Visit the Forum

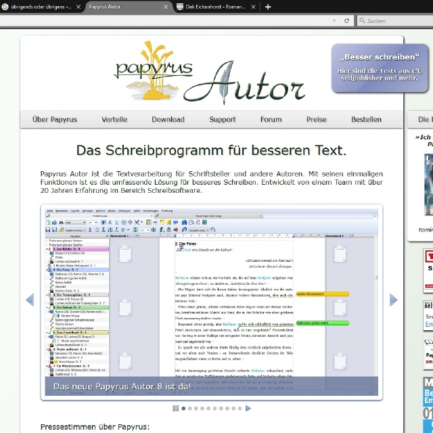click(271, 119)
